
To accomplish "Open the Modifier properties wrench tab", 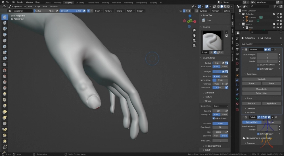I will pos(237,80).
